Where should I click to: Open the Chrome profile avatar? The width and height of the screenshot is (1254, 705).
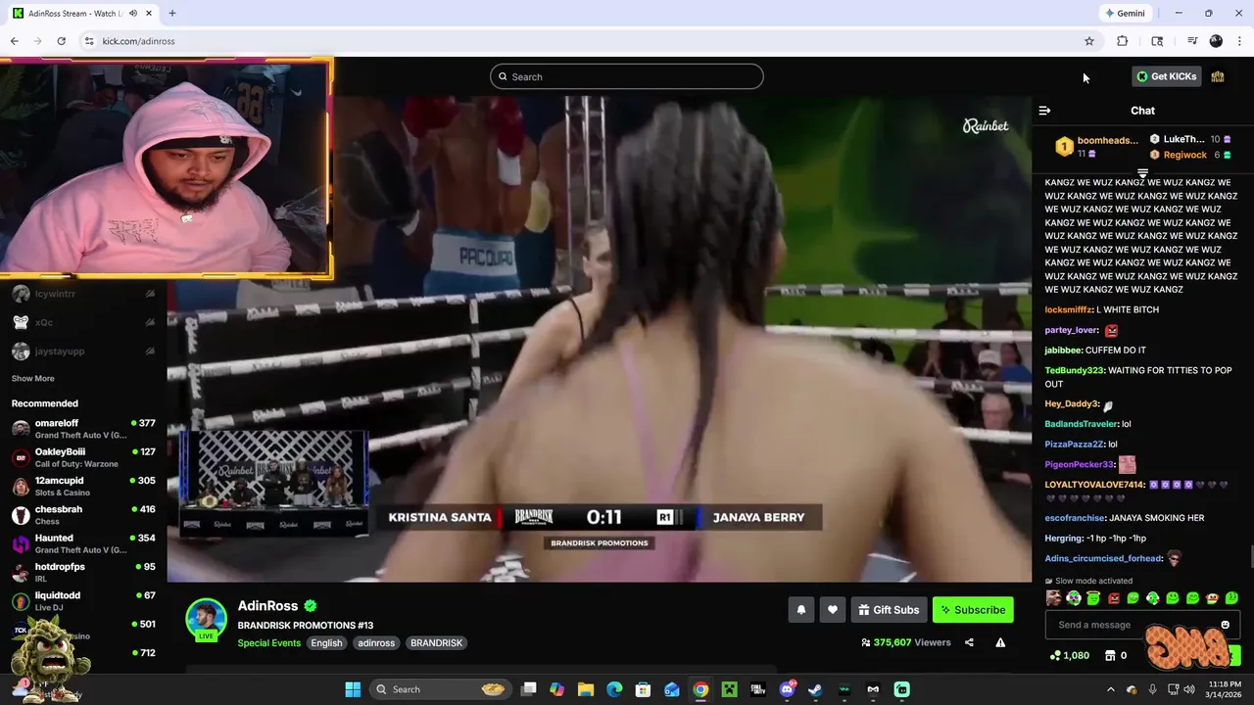tap(1216, 41)
